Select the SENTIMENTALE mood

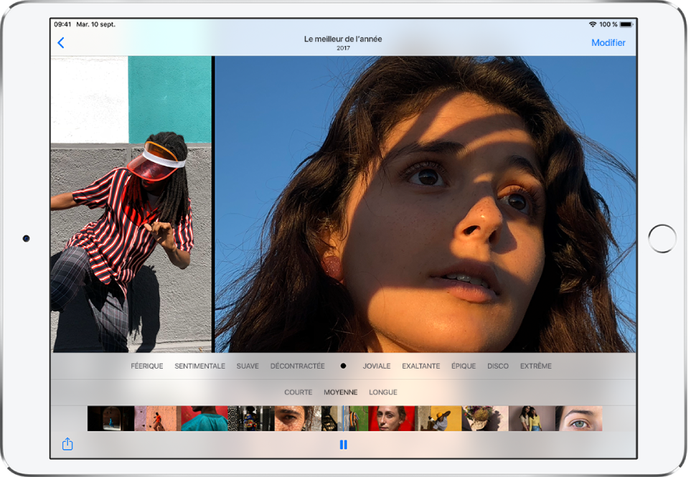point(199,366)
